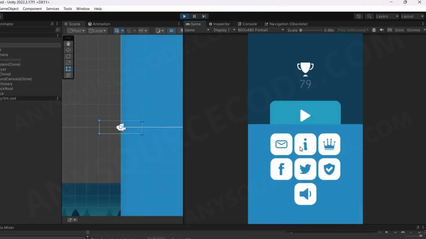This screenshot has height=239, width=426.
Task: Select the Transform tool in Scene toolbar
Action: click(68, 75)
